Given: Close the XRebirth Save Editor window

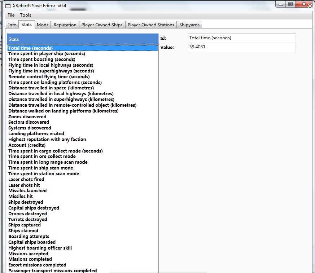Looking at the screenshot, I should 304,4.
